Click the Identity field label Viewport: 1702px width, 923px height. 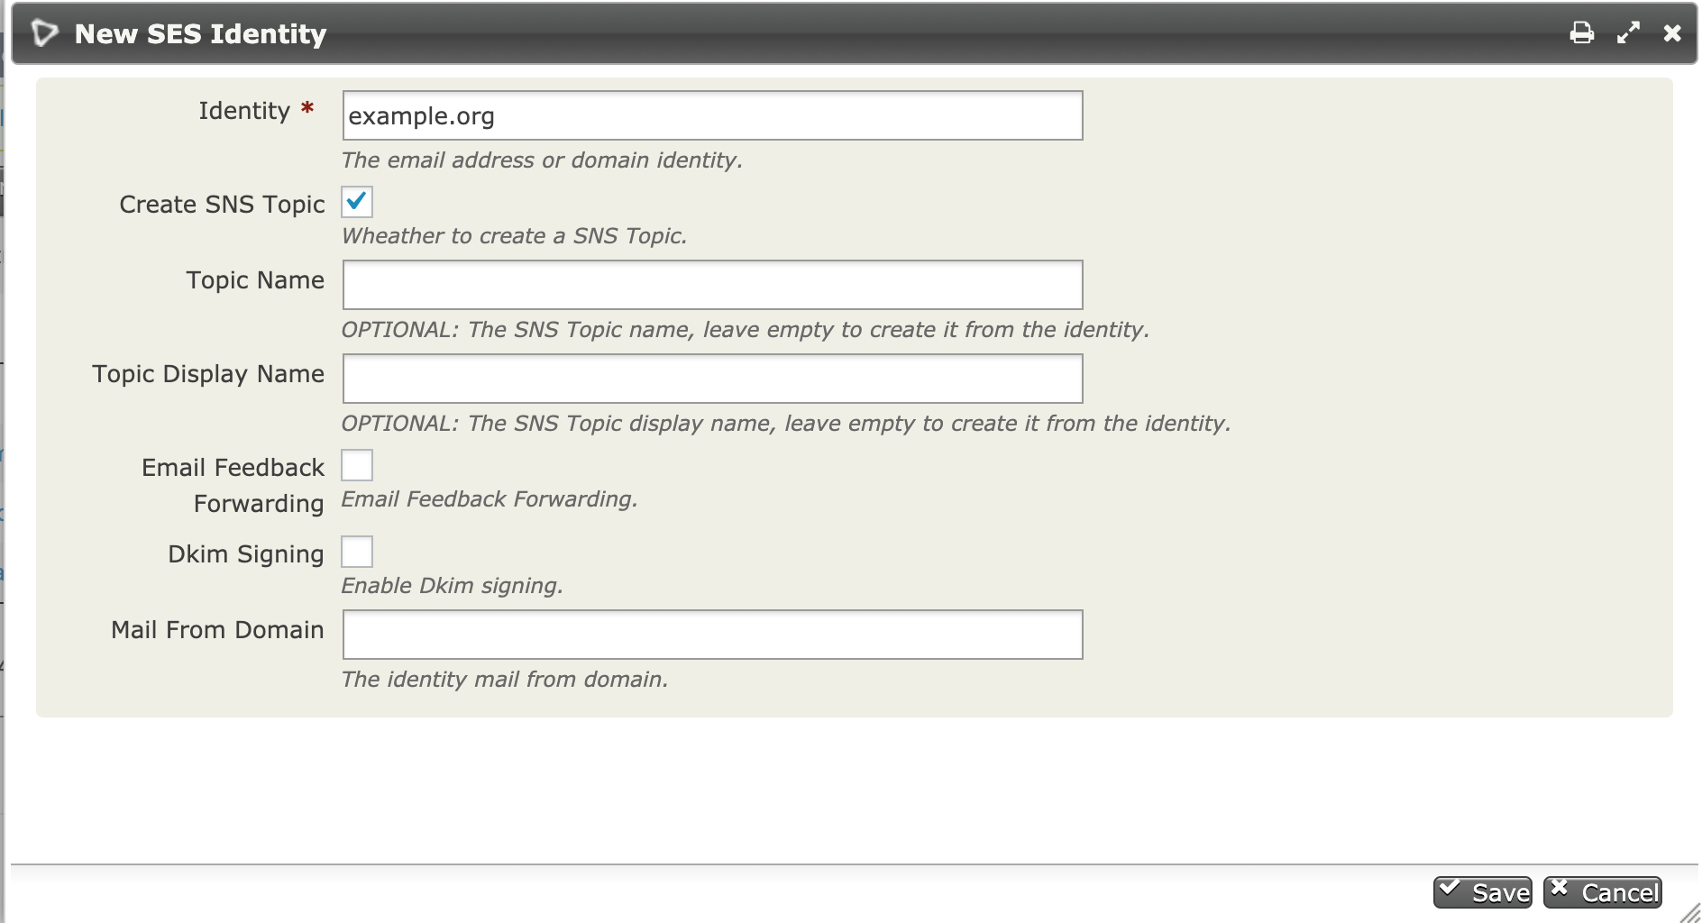(x=244, y=111)
